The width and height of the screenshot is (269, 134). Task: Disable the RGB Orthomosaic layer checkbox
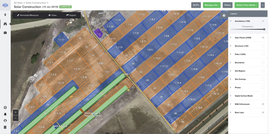click(x=263, y=104)
